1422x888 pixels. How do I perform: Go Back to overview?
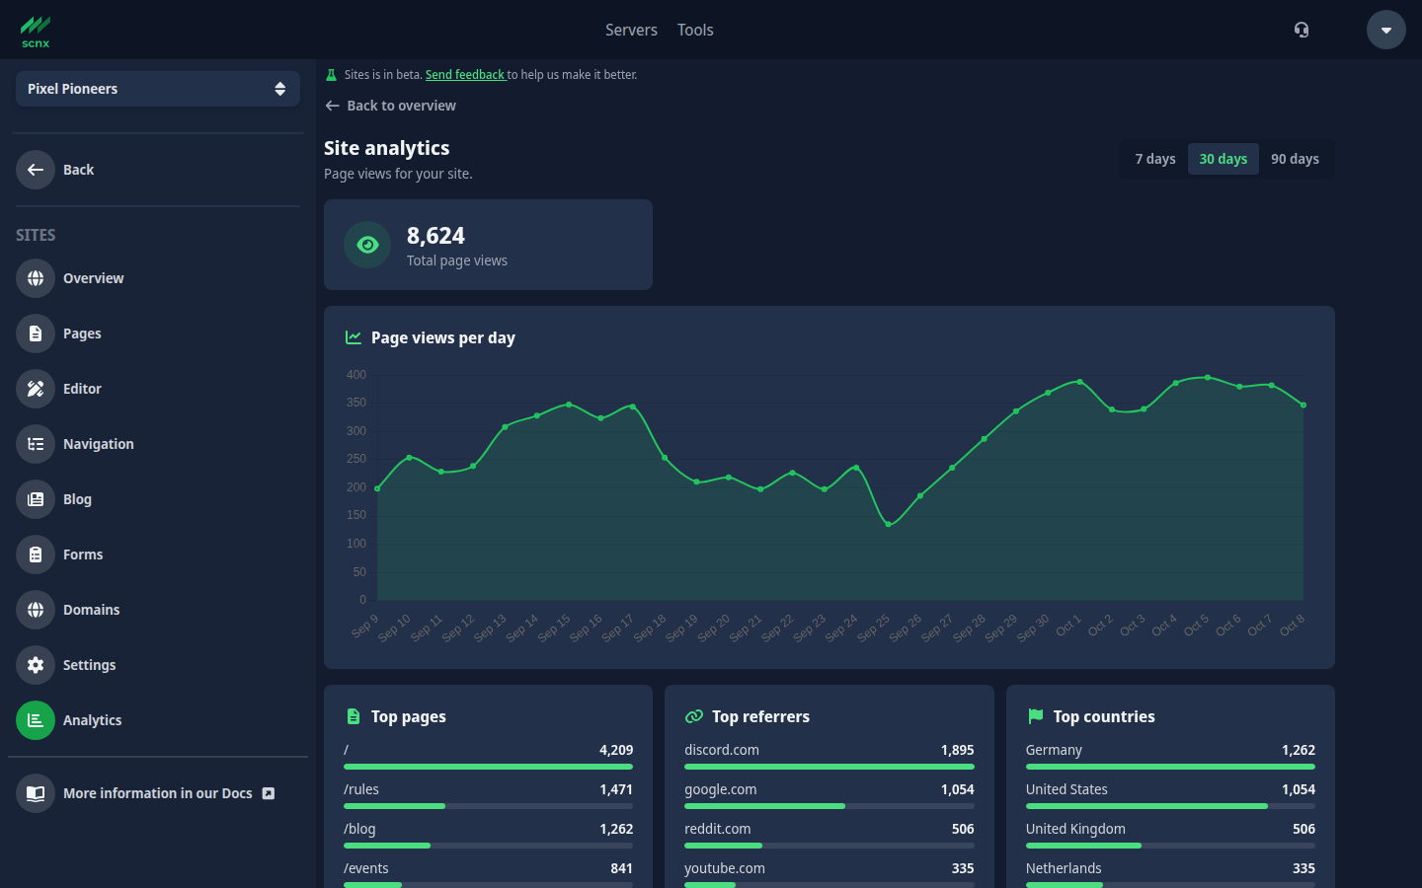[x=390, y=106]
